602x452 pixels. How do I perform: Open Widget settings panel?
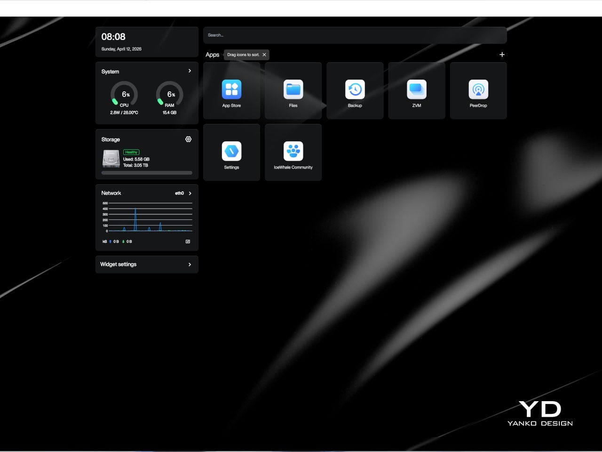pyautogui.click(x=147, y=265)
